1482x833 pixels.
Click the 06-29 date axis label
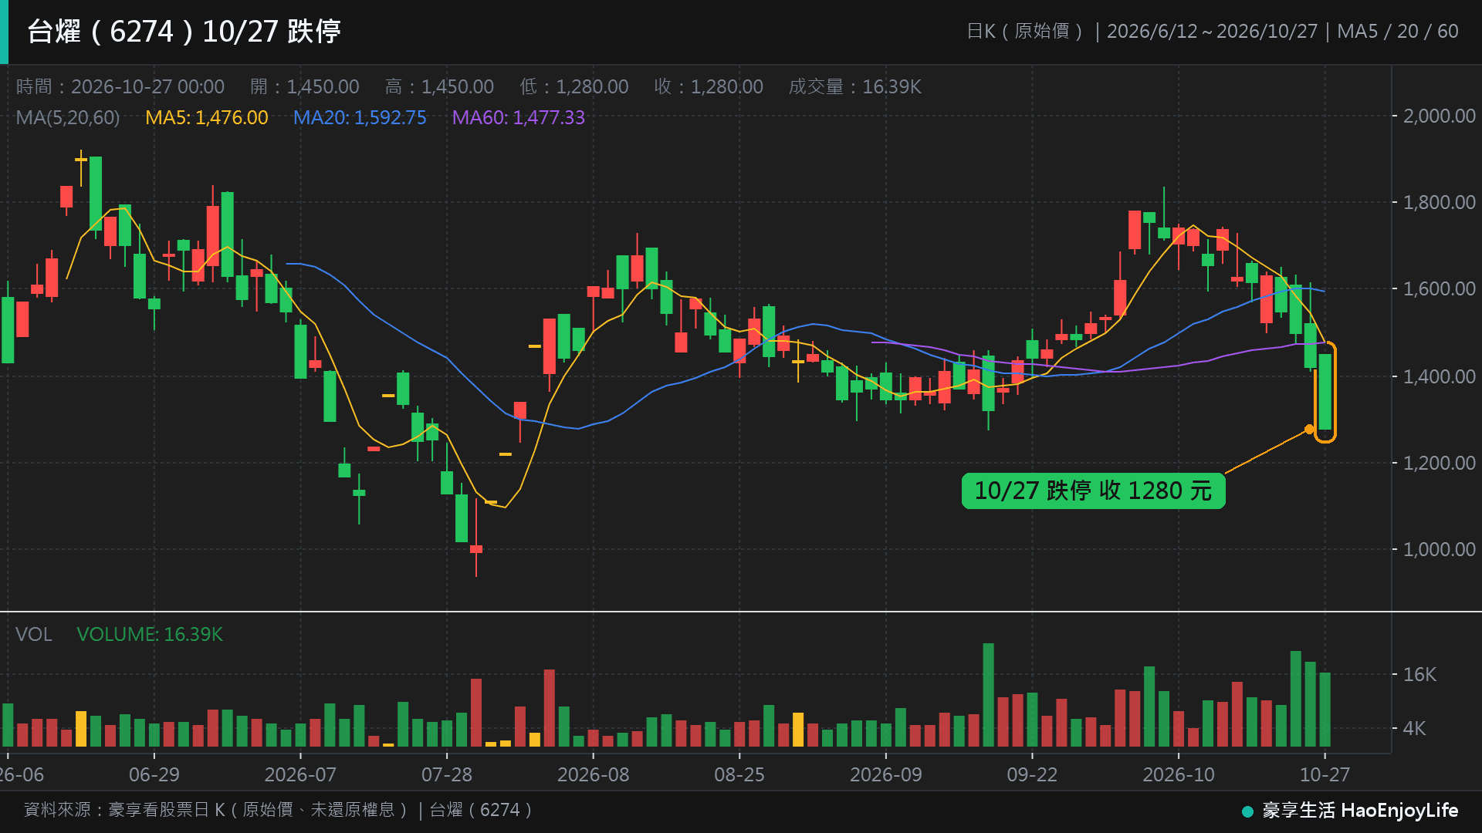coord(154,774)
